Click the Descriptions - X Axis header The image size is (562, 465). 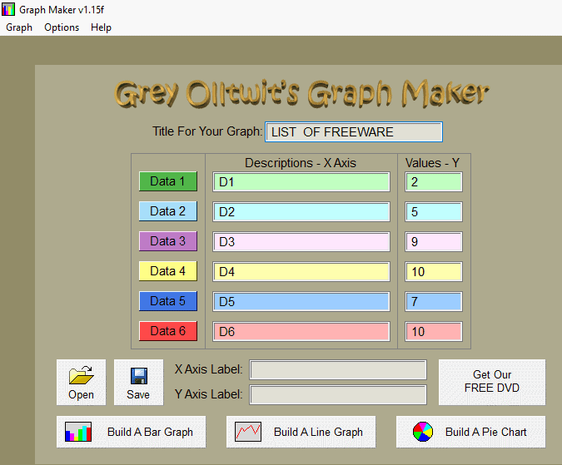click(x=301, y=163)
